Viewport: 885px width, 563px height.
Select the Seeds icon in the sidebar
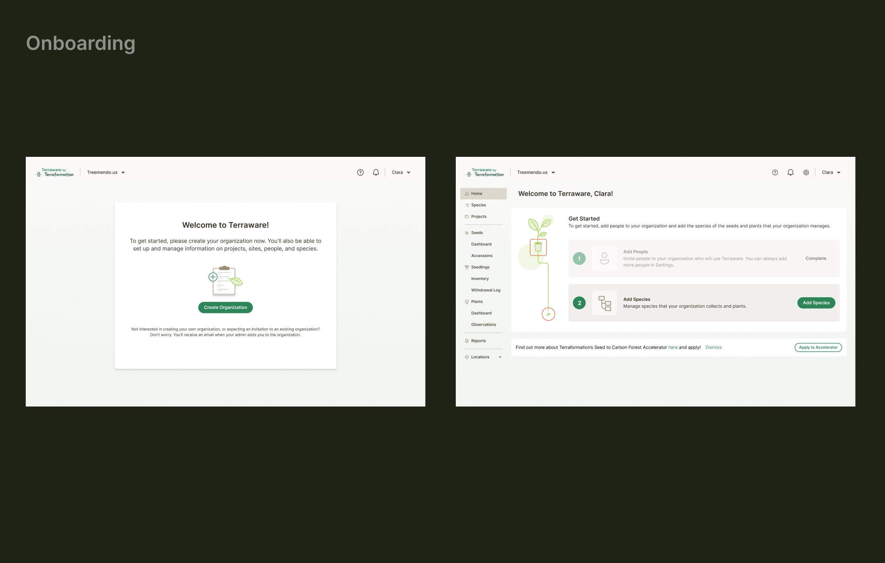(467, 232)
